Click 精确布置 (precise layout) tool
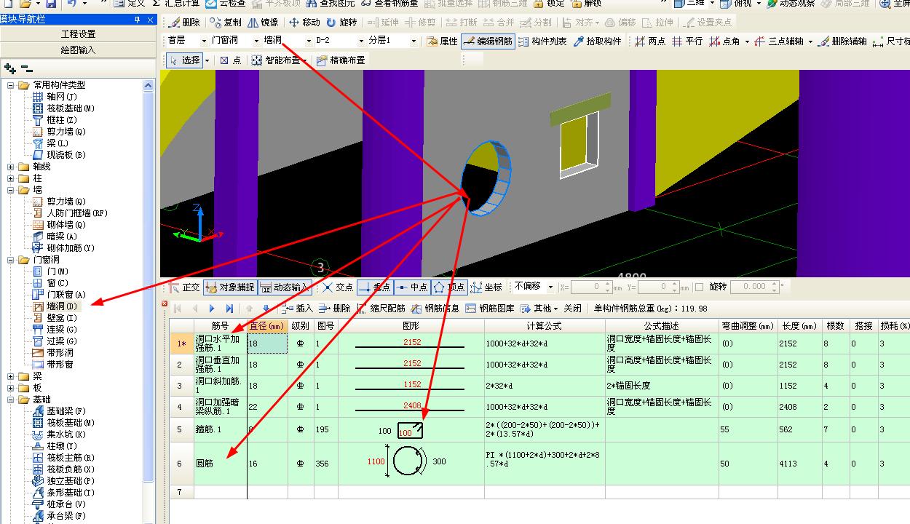This screenshot has width=910, height=524. pos(341,60)
